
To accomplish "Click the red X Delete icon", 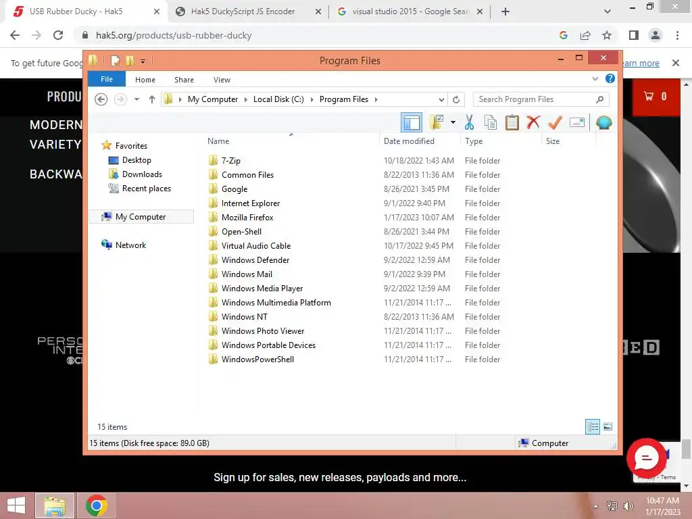I will tap(533, 122).
